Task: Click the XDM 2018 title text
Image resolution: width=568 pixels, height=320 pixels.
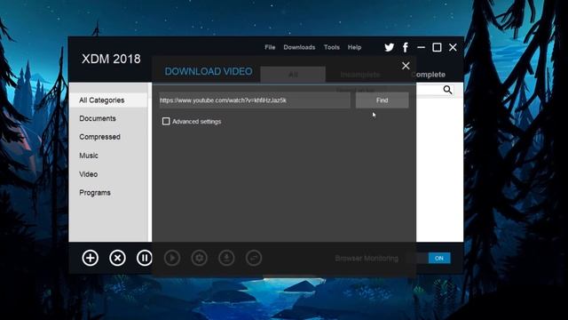Action: tap(111, 59)
